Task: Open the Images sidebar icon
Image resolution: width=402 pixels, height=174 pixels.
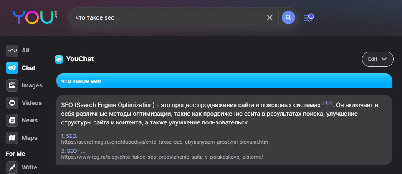Action: tap(12, 85)
